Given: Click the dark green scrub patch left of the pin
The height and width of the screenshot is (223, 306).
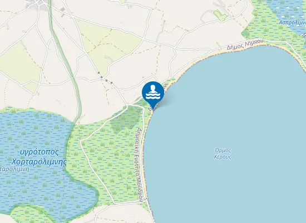Looking at the screenshot, I should click(x=123, y=123).
